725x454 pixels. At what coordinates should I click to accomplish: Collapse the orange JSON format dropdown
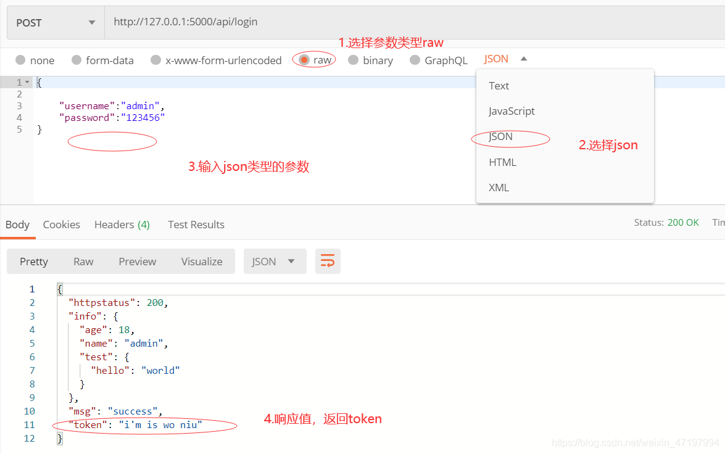tap(505, 59)
